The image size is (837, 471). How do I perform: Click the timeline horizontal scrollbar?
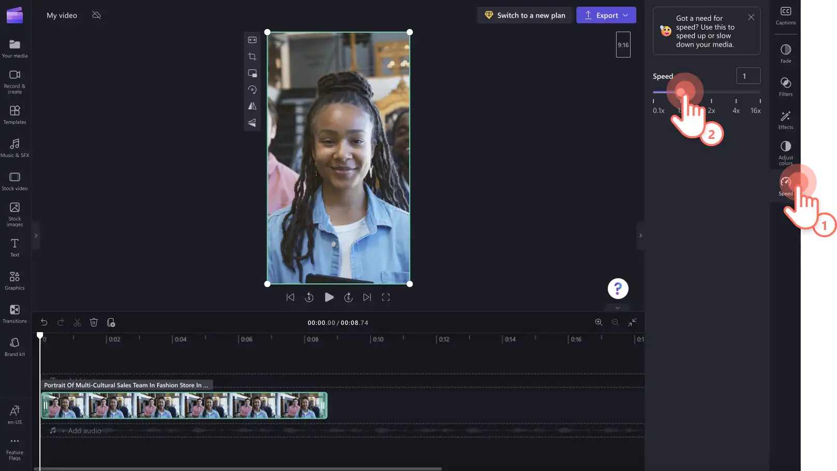238,469
